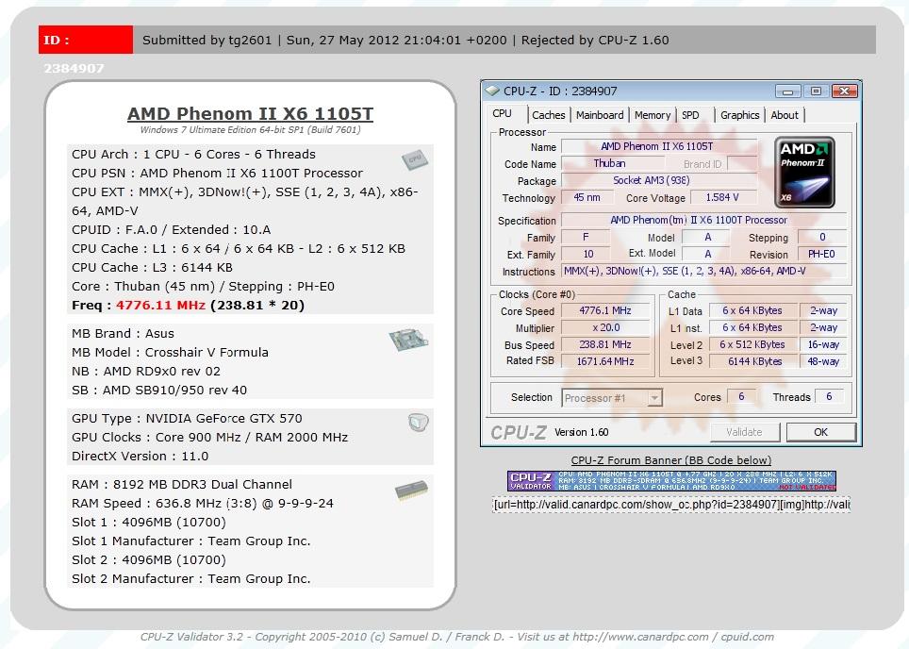
Task: Click the Technology value 45 nm
Action: 587,198
